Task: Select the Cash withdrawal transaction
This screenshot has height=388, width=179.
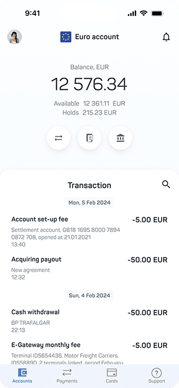Action: [89, 321]
